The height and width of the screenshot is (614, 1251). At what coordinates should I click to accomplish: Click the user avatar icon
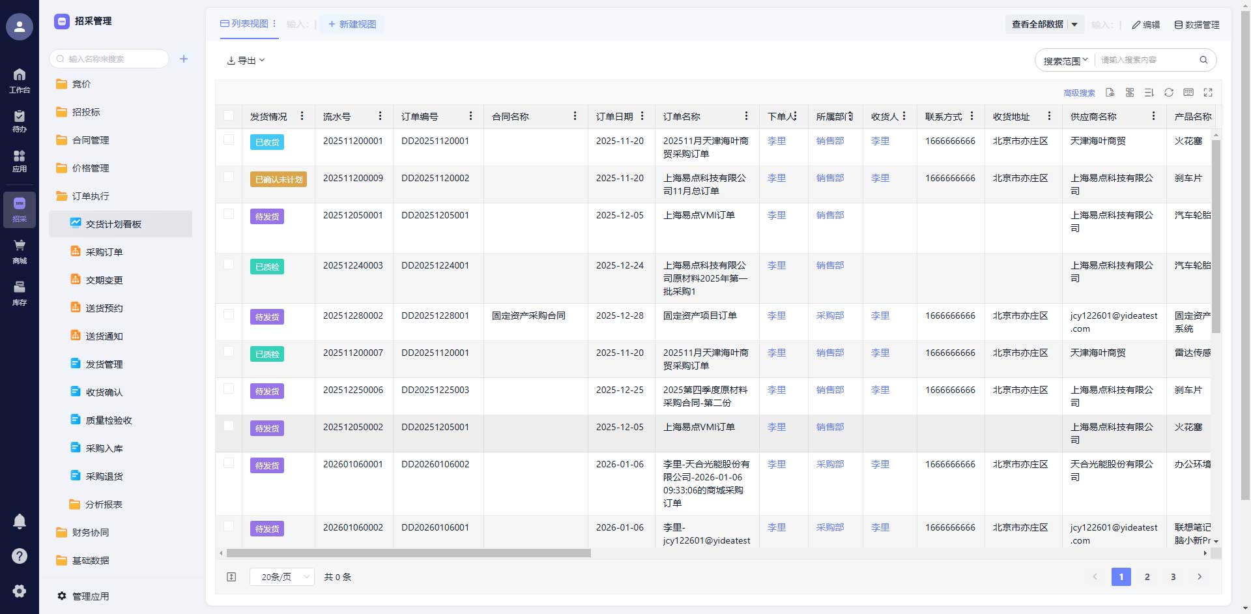pos(20,27)
